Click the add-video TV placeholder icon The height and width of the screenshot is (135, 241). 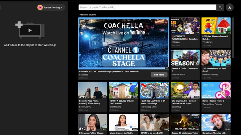coord(30,30)
